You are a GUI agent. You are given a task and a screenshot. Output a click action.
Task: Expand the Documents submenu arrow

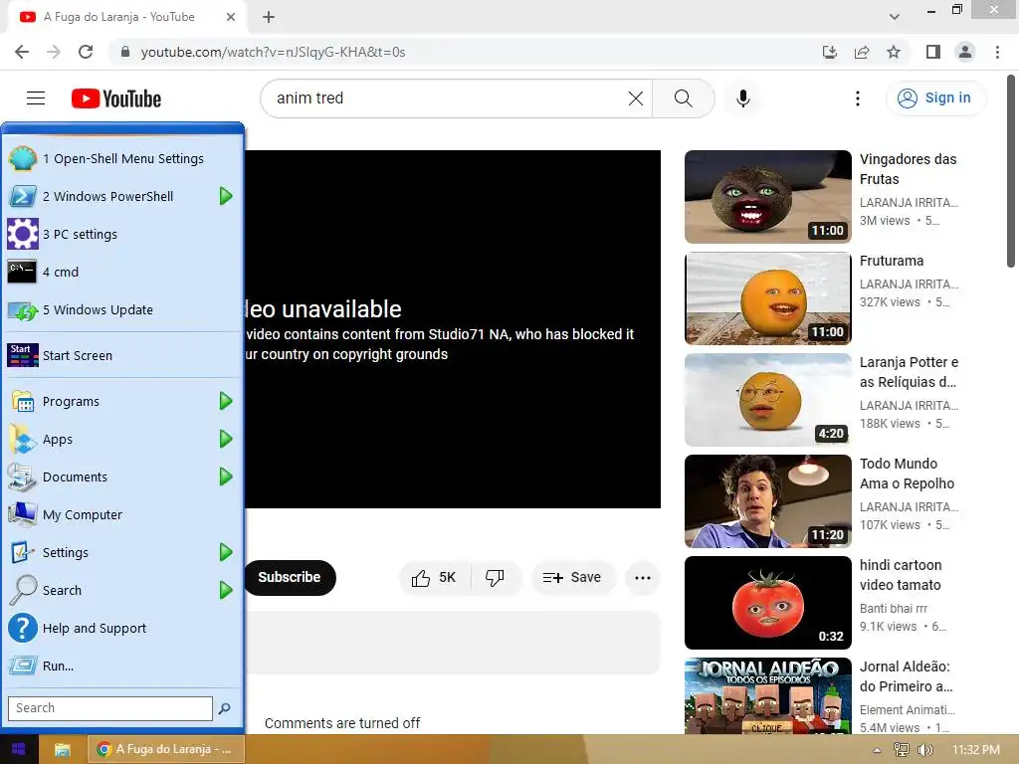pos(226,477)
